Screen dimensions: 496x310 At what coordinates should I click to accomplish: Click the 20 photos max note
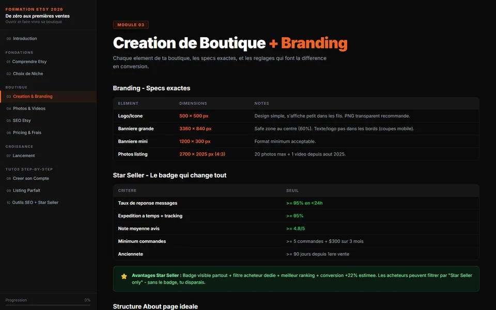[300, 154]
